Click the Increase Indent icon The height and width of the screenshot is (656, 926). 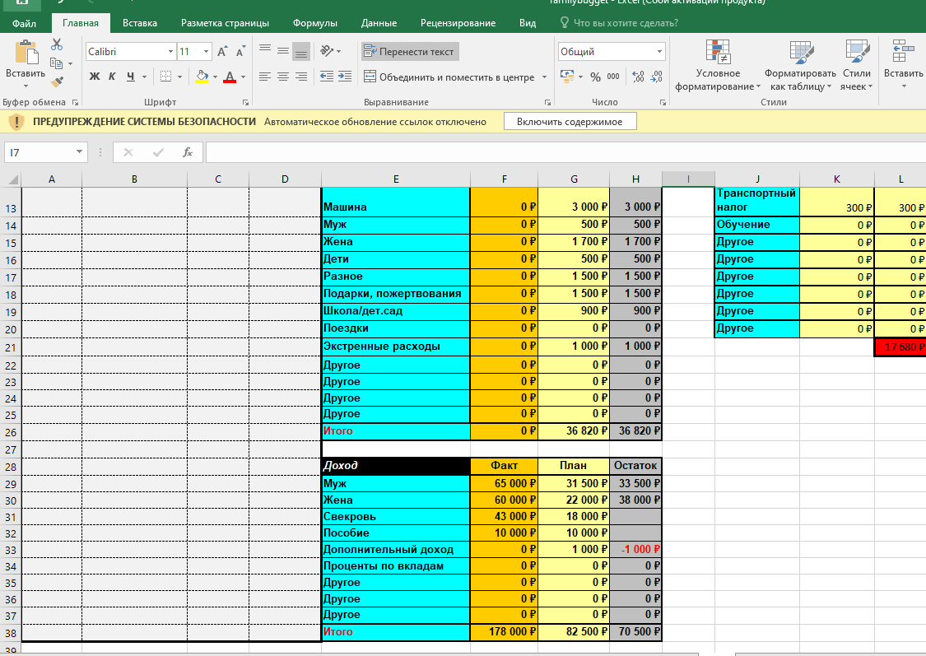[x=345, y=77]
